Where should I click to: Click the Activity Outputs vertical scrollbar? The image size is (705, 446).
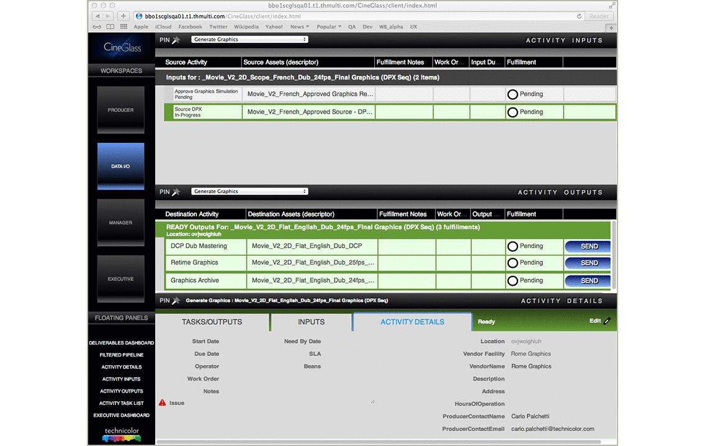coord(614,255)
